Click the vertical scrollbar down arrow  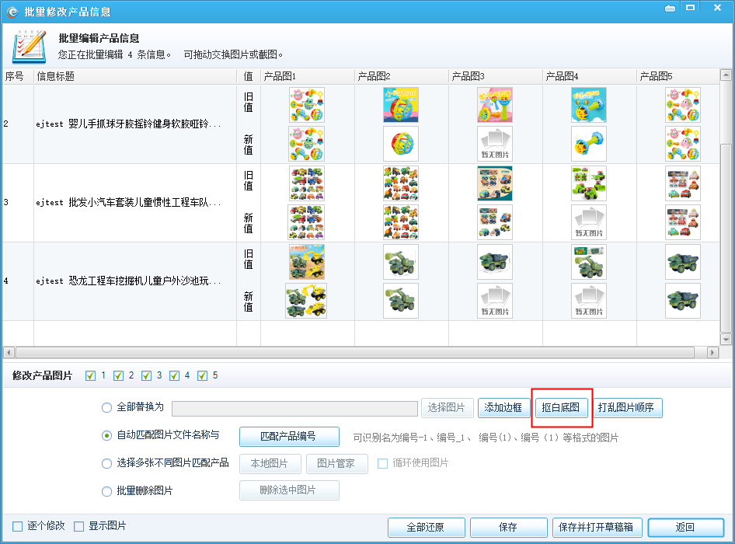pyautogui.click(x=726, y=340)
